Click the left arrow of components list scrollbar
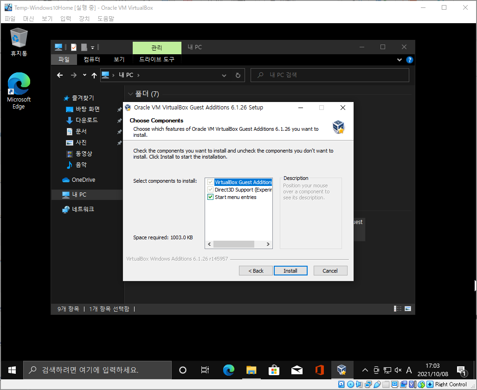 click(209, 244)
